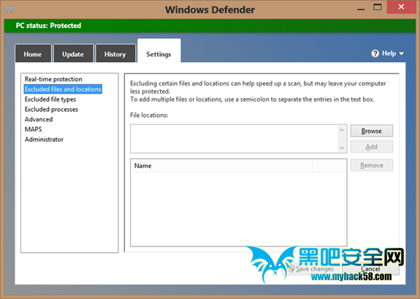Click the shield icon on Save changes
The image size is (420, 299).
[291, 268]
